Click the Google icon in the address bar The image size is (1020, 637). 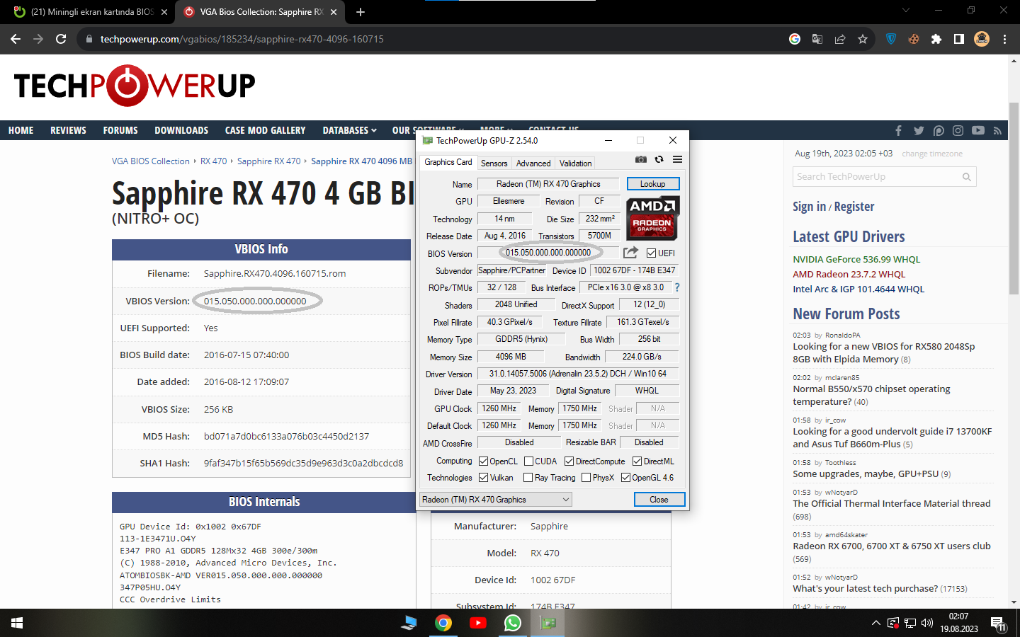(795, 39)
